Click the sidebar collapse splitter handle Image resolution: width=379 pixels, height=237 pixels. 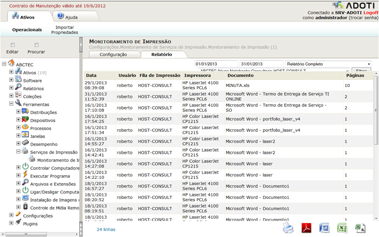click(x=81, y=45)
